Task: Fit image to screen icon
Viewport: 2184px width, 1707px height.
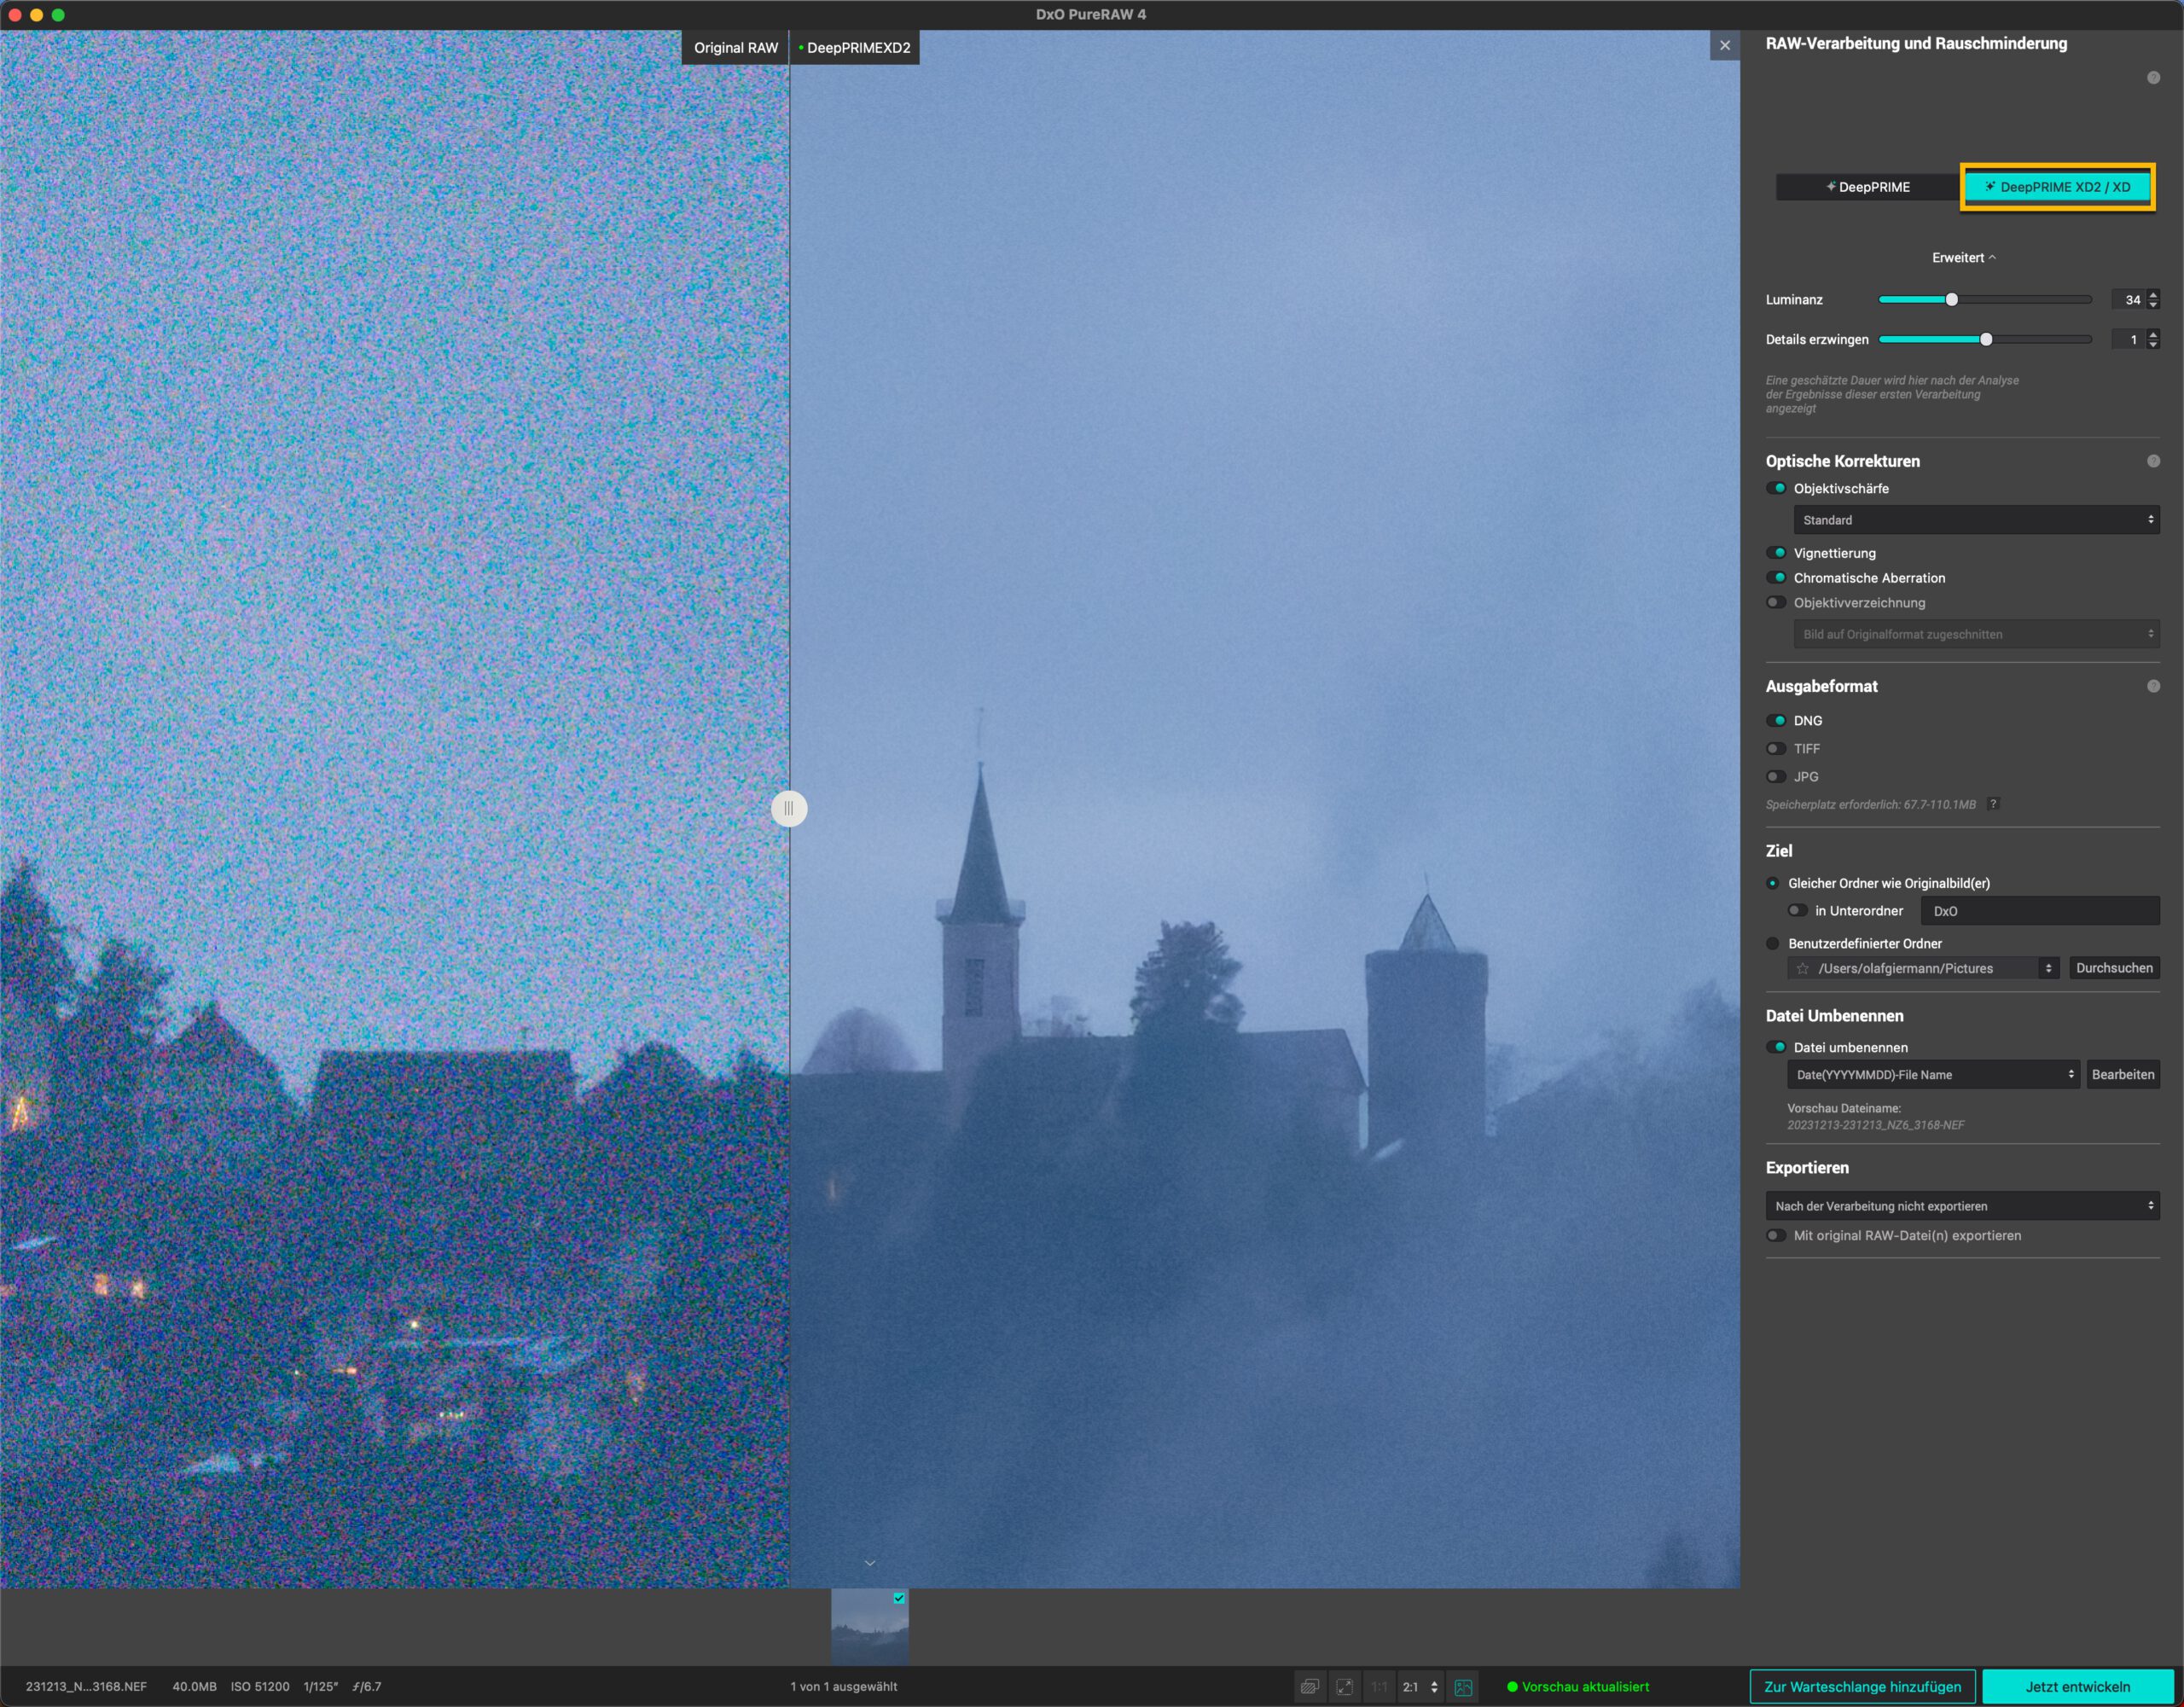Action: click(1344, 1687)
